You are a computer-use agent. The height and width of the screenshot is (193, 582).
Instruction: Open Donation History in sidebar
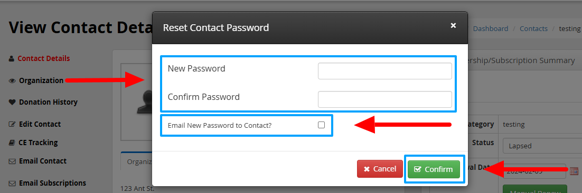pyautogui.click(x=48, y=103)
